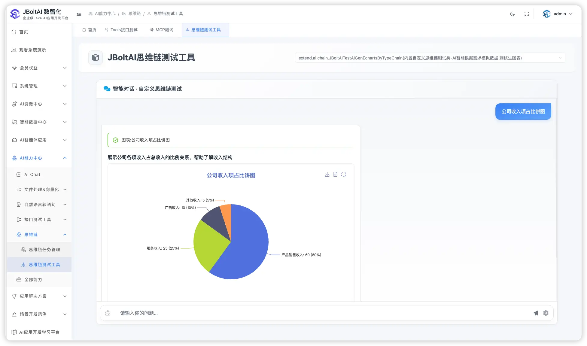Switch to the MCP测试 tab
The image size is (587, 346).
click(161, 30)
